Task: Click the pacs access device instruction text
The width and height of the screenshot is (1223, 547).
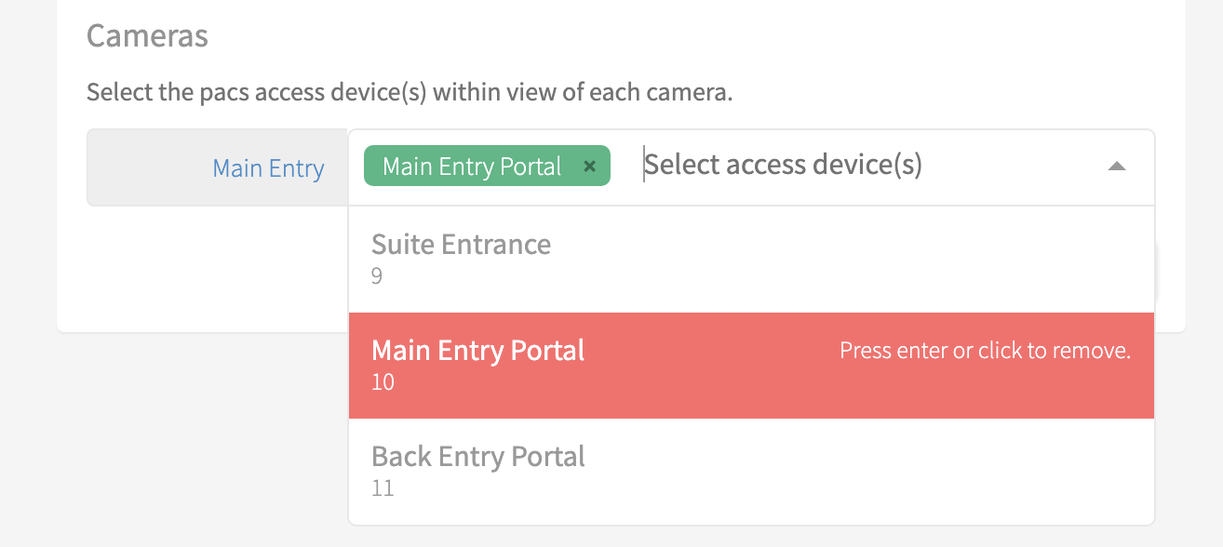Action: [x=410, y=93]
